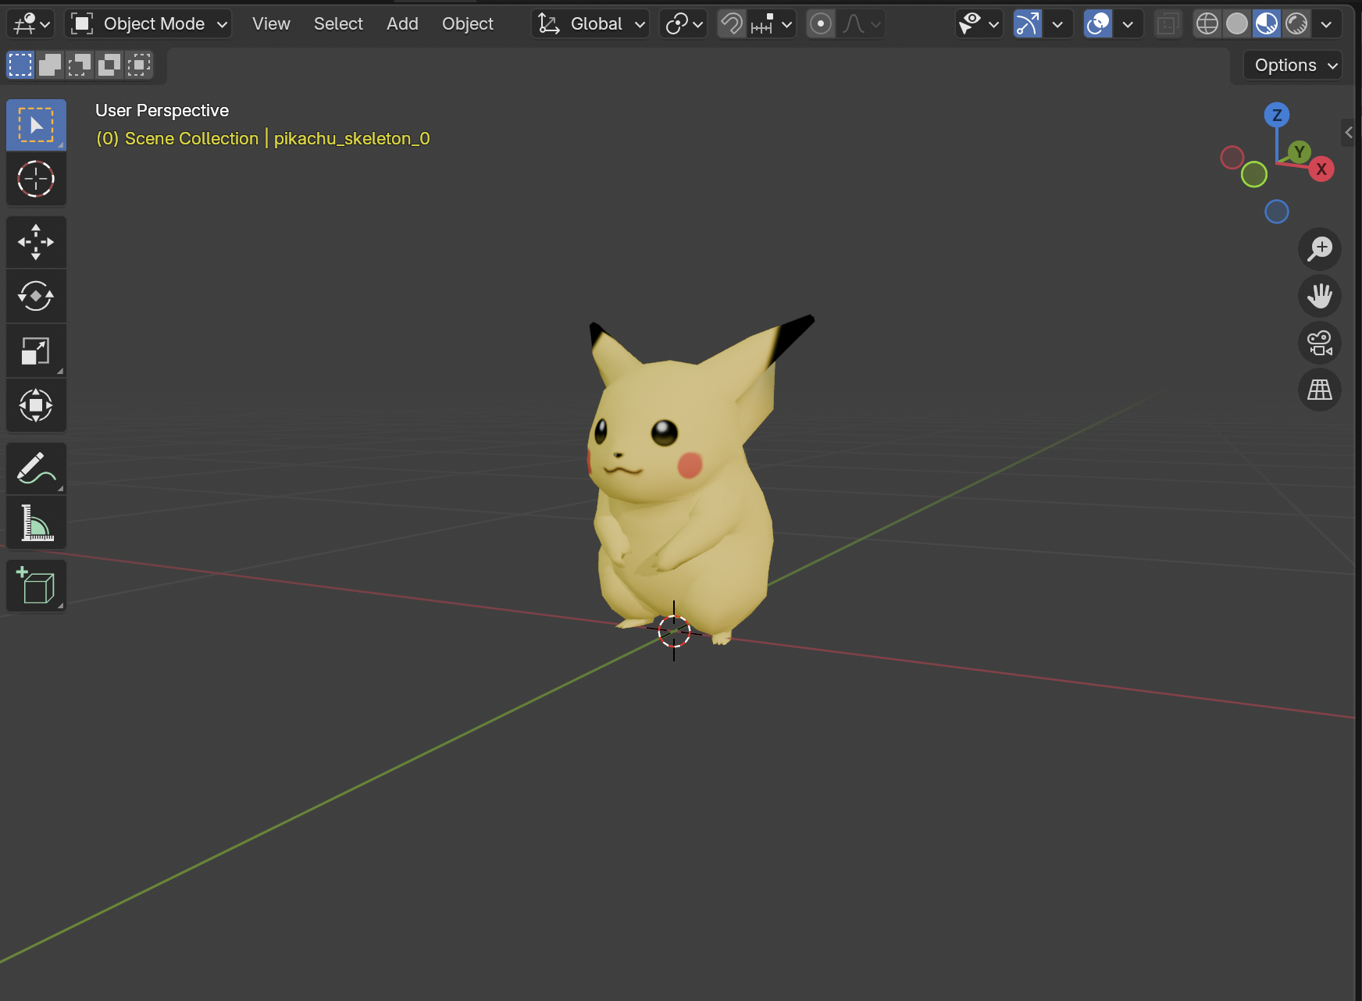Toggle proportional editing
1362x1001 pixels.
(821, 24)
